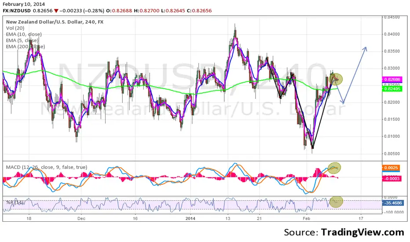
Task: Open the EMA (10, close) indicator legend
Action: (x=24, y=34)
